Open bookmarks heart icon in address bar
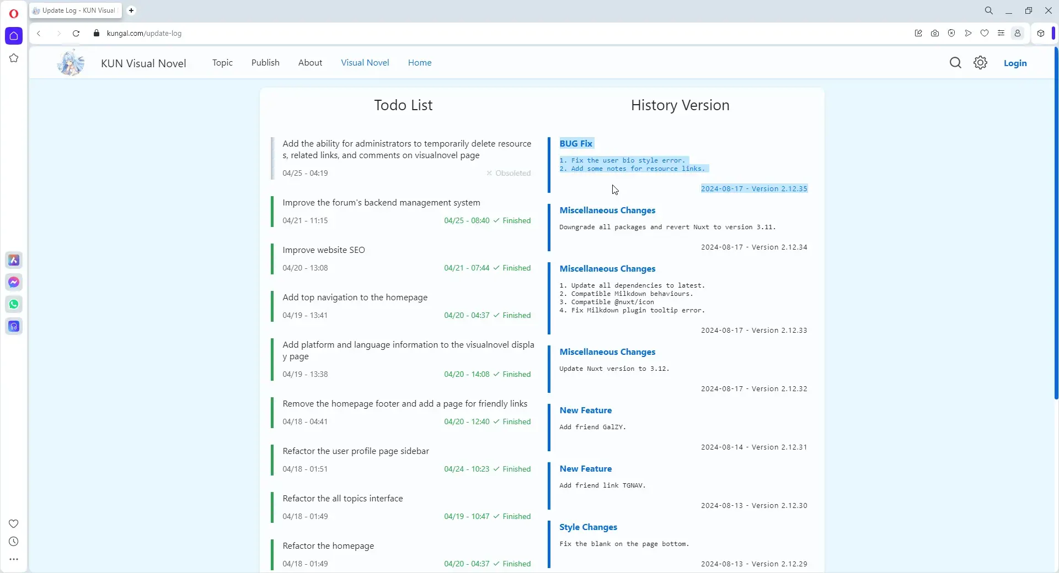1059x573 pixels. [985, 33]
